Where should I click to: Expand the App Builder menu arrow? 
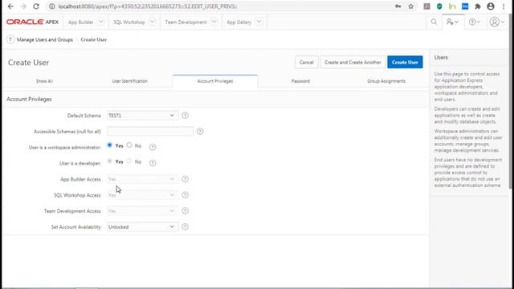pyautogui.click(x=101, y=22)
